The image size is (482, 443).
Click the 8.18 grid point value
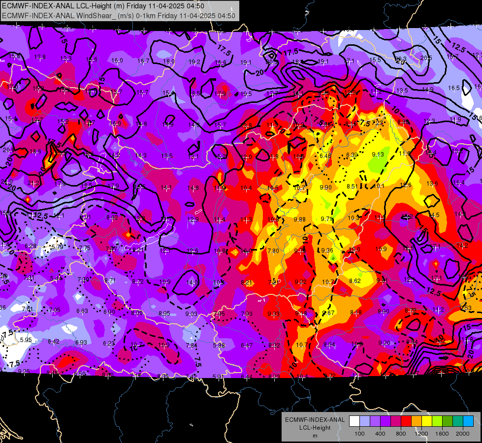[x=356, y=313]
